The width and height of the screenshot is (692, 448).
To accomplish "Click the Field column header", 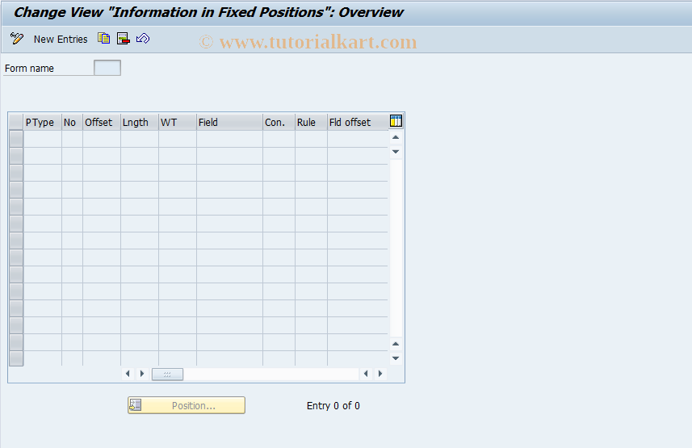I will (229, 122).
